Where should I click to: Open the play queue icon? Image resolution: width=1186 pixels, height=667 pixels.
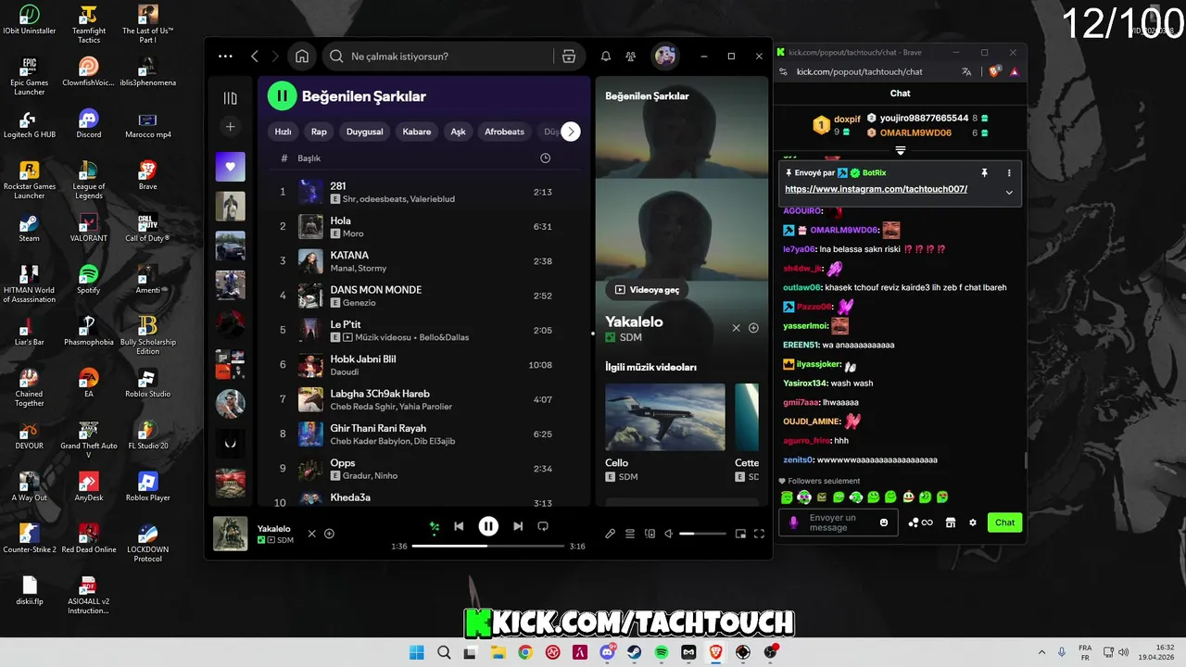[630, 534]
